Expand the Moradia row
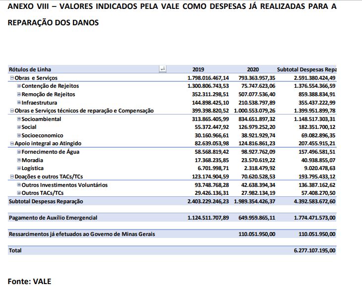 click(x=19, y=160)
